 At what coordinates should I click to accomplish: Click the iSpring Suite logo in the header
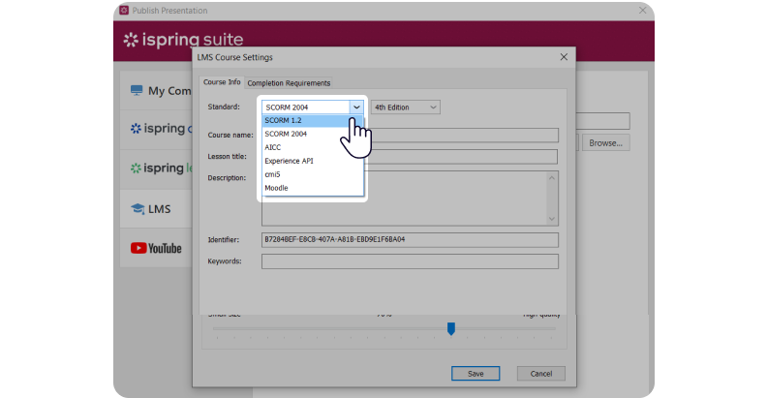[183, 40]
